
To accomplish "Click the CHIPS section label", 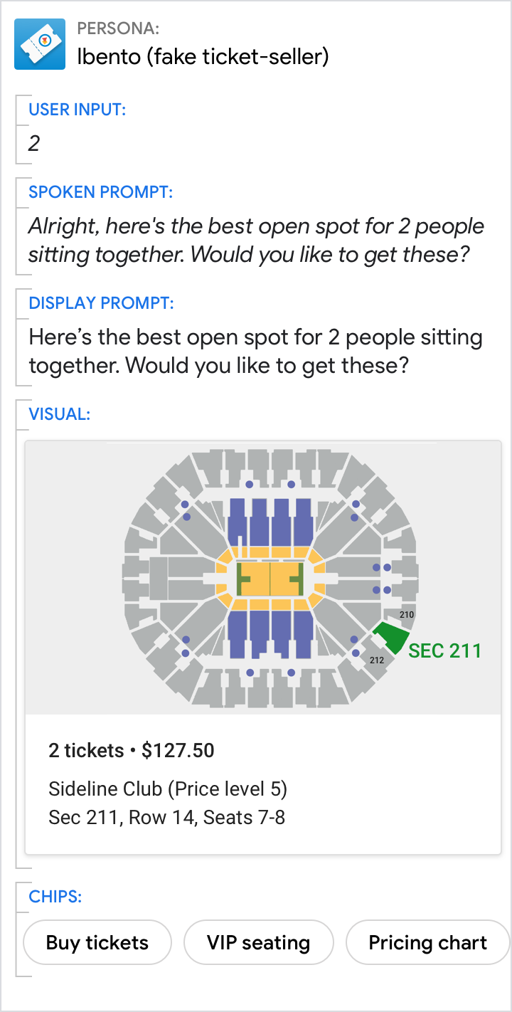I will pos(55,896).
